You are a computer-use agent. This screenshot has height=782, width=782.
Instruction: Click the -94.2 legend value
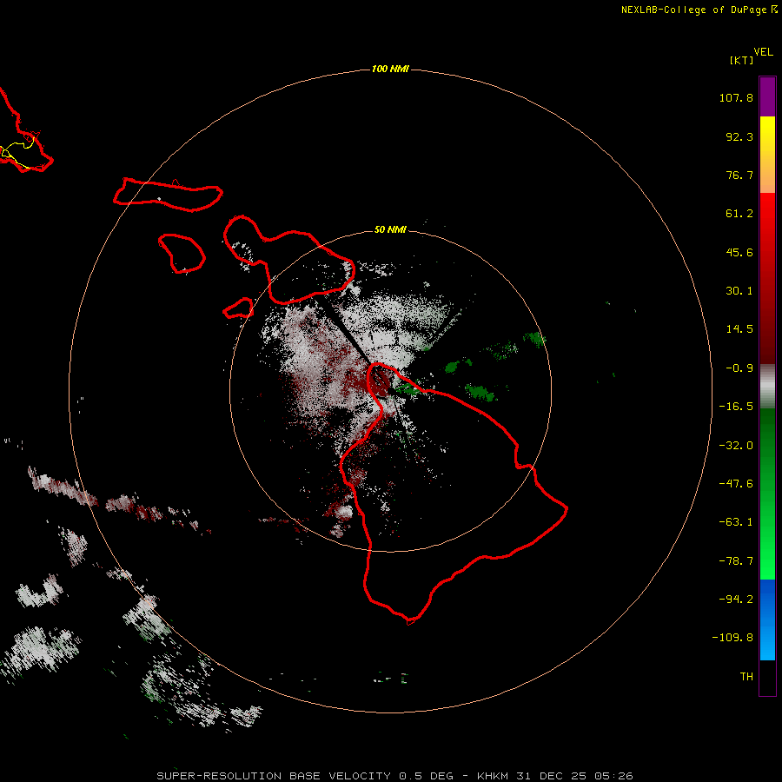[x=736, y=599]
